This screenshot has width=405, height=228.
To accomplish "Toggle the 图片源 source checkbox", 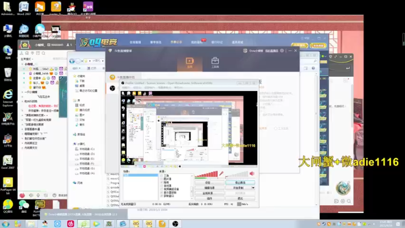I will pos(161,179).
